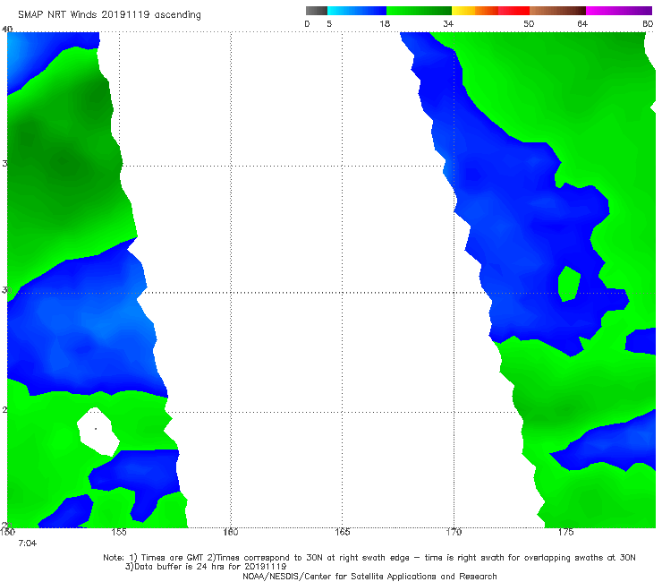Viewport: 662px width, 582px height.
Task: Click the color bar label '64'
Action: (582, 24)
